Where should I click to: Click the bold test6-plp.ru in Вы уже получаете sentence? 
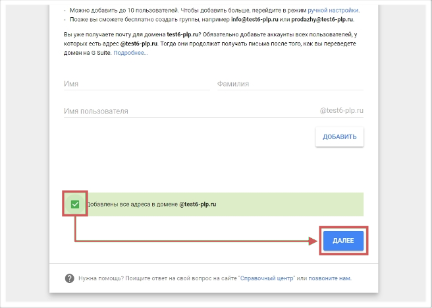click(182, 34)
